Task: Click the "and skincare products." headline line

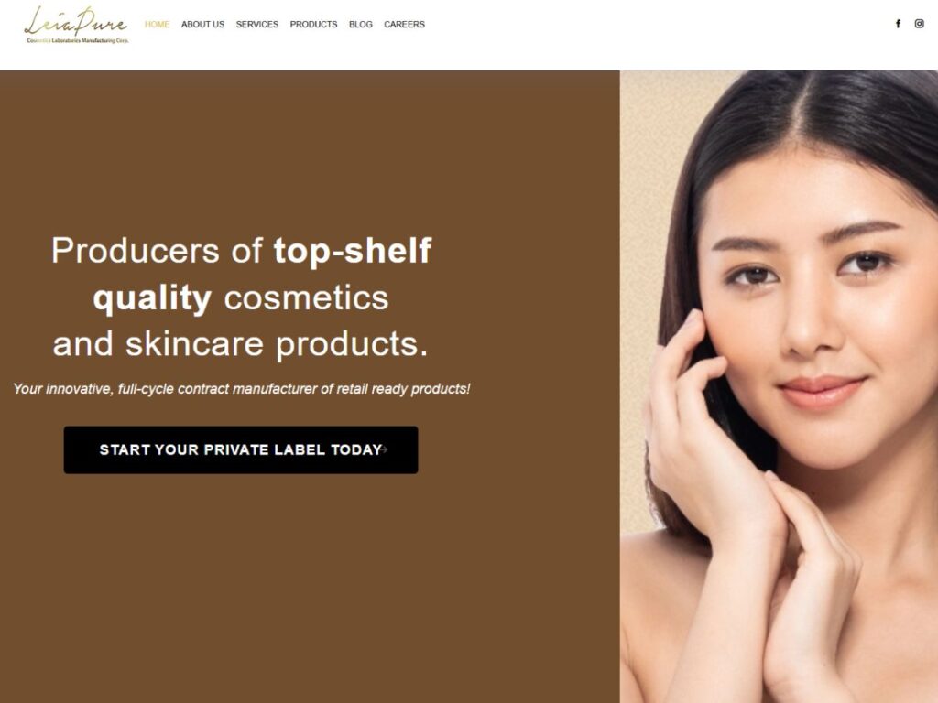Action: pyautogui.click(x=241, y=344)
